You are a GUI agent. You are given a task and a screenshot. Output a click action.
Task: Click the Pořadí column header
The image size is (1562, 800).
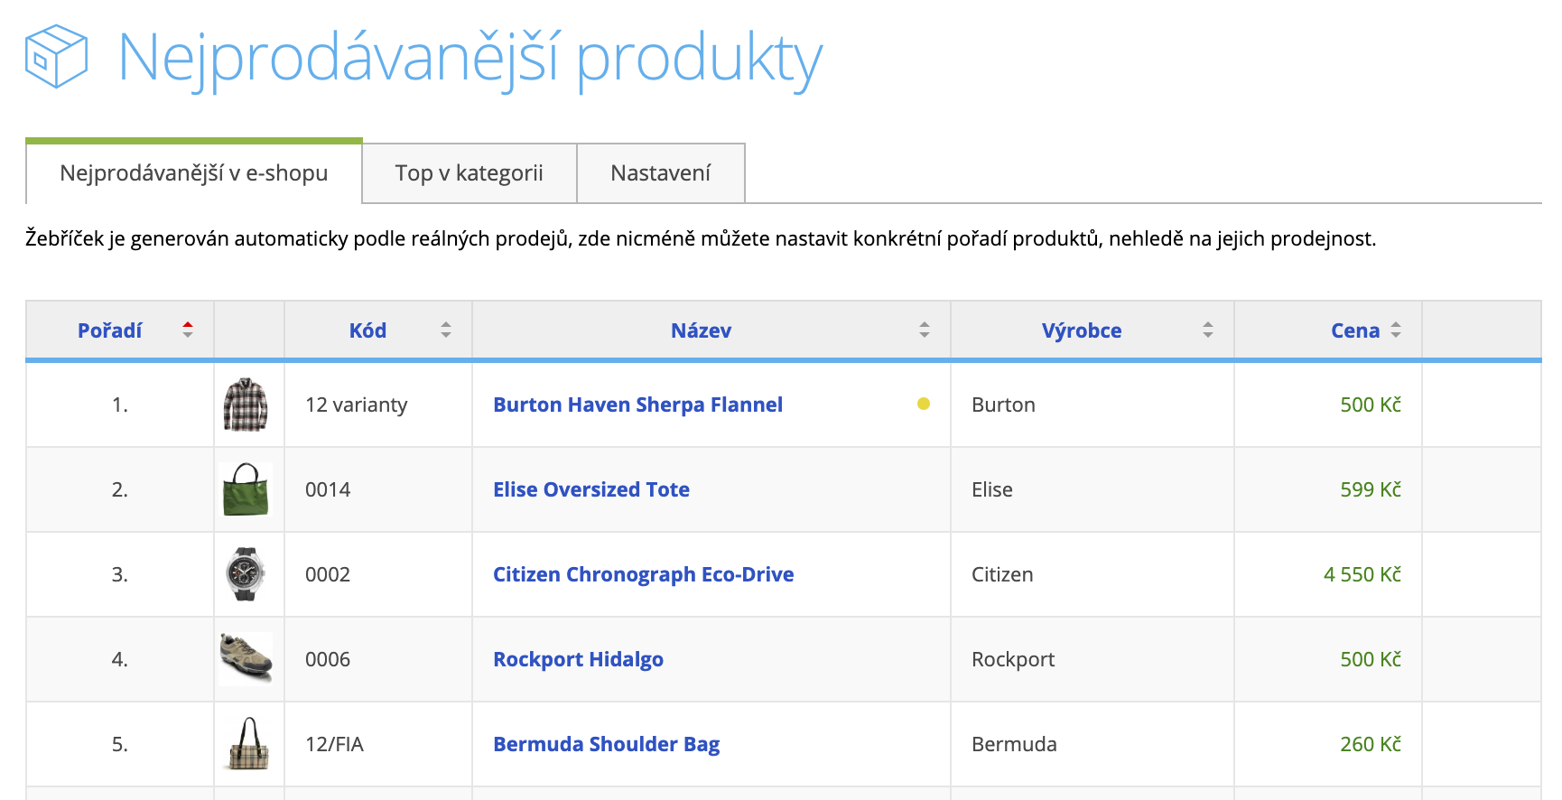(x=109, y=330)
